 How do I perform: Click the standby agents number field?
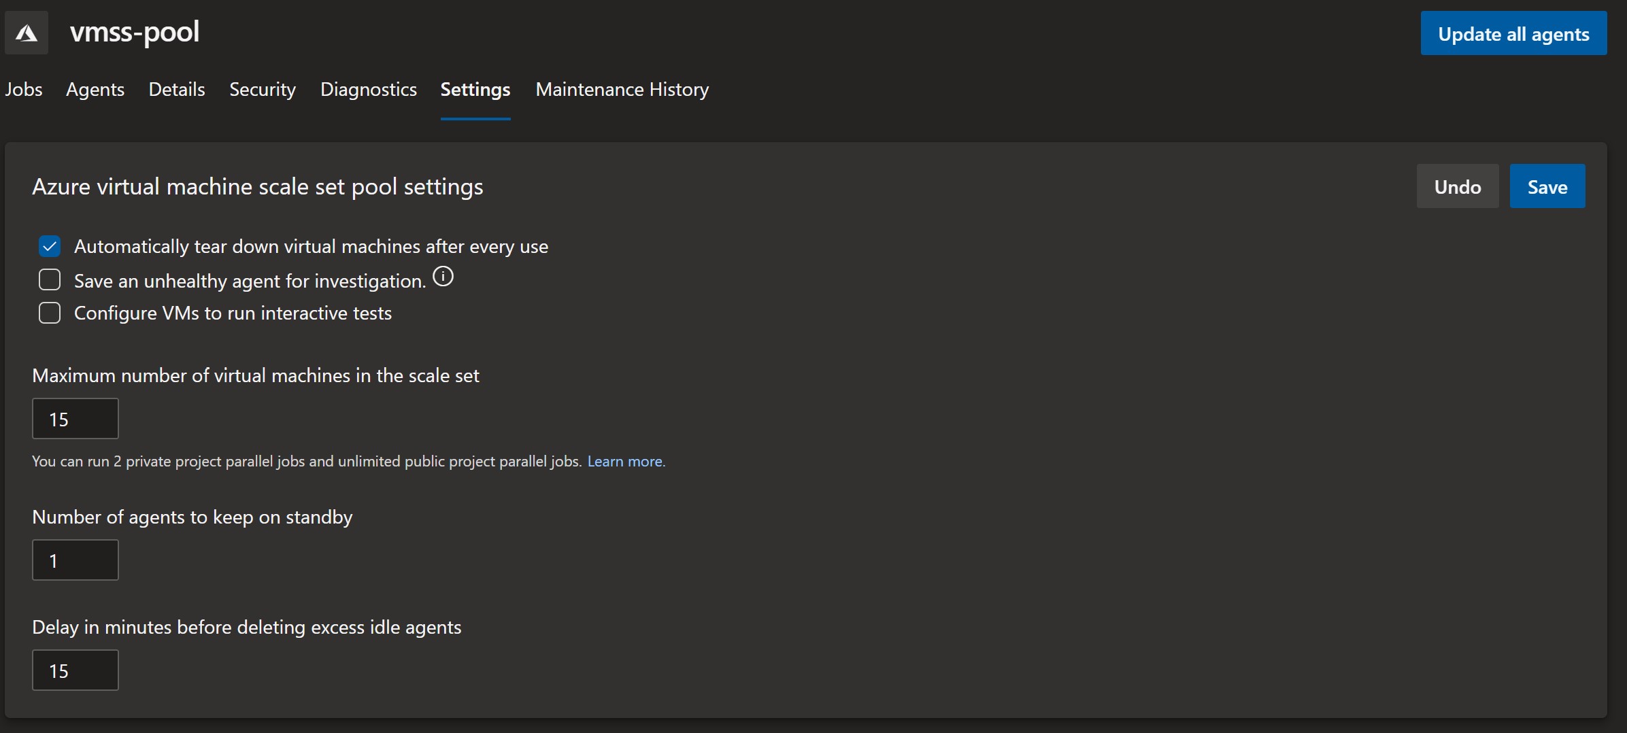click(x=76, y=560)
